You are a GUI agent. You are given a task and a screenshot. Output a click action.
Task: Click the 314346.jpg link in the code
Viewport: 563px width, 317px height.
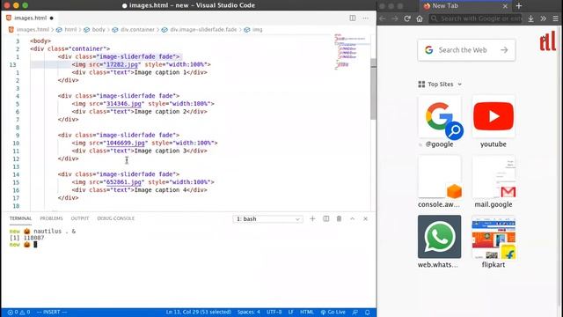(124, 104)
